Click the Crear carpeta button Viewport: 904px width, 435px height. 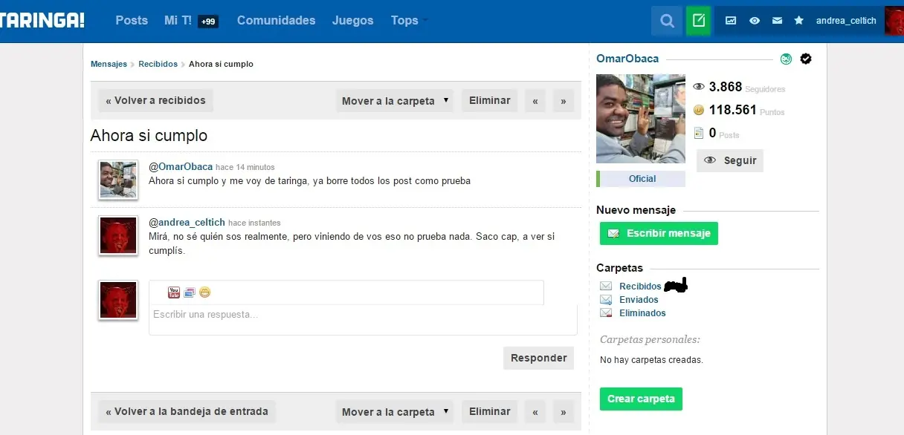(x=641, y=399)
